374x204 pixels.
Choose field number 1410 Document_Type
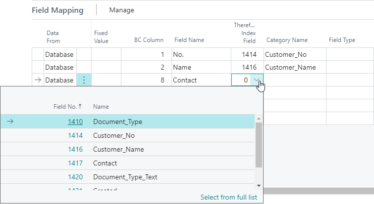point(75,122)
